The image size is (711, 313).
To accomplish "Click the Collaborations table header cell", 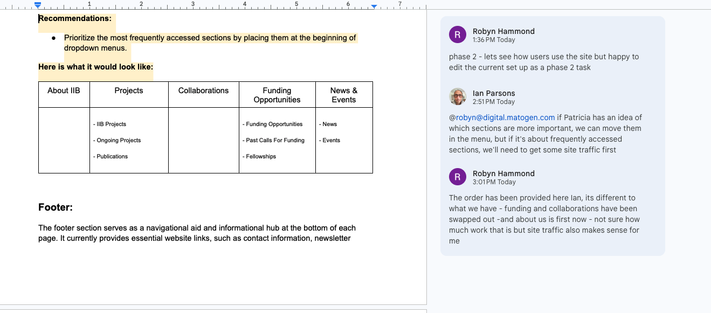I will pos(203,91).
